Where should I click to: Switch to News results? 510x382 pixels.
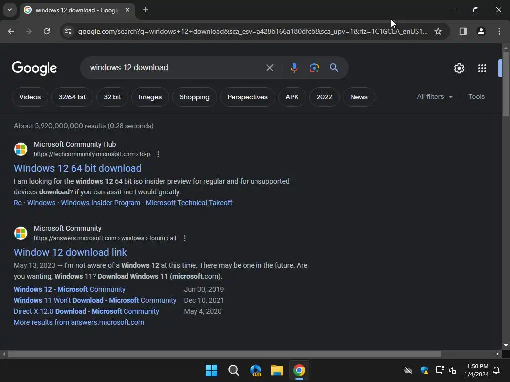359,97
